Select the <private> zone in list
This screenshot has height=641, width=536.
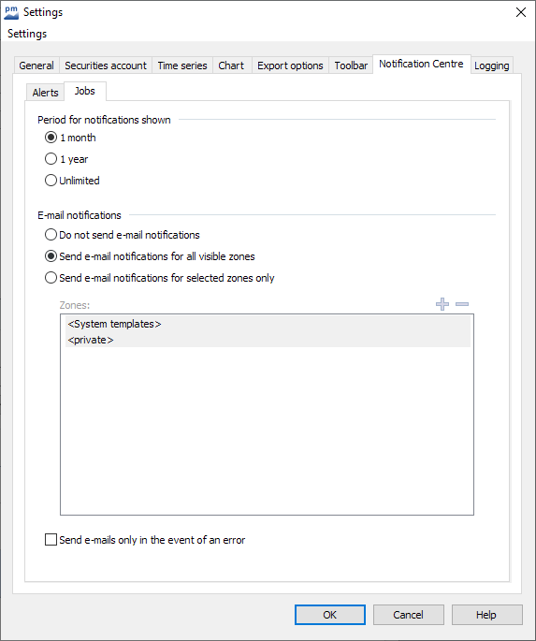pos(268,340)
